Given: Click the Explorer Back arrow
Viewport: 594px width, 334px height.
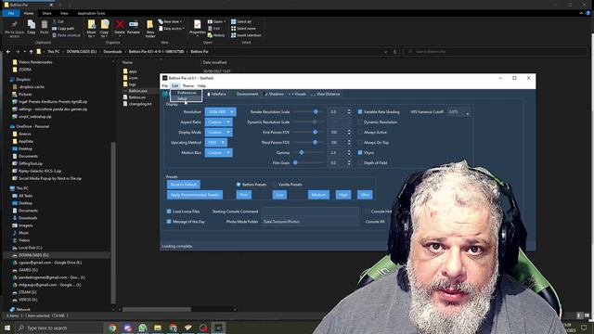Looking at the screenshot, I should point(8,52).
